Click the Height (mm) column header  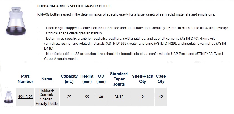pyautogui.click(x=87, y=79)
